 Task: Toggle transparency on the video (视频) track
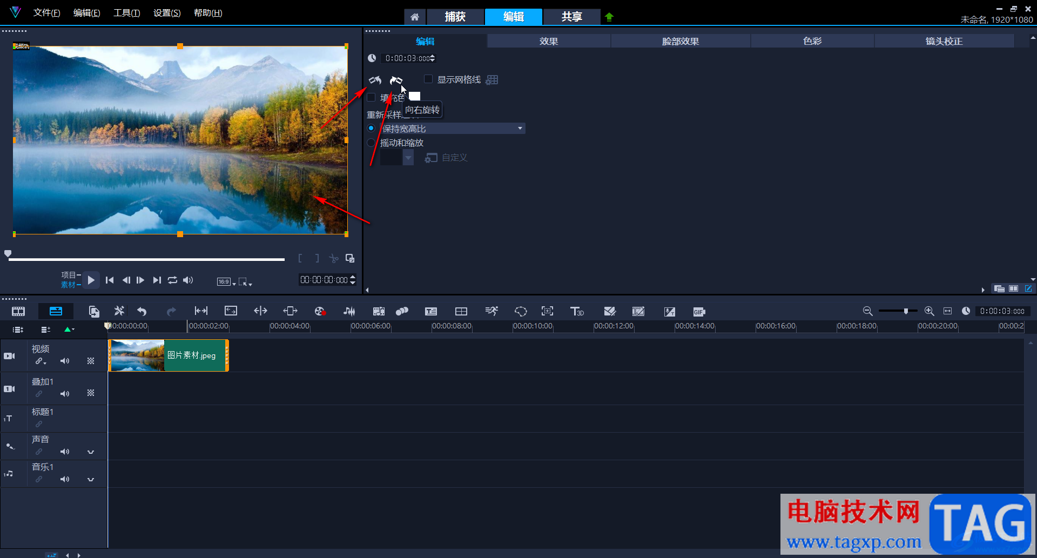91,361
